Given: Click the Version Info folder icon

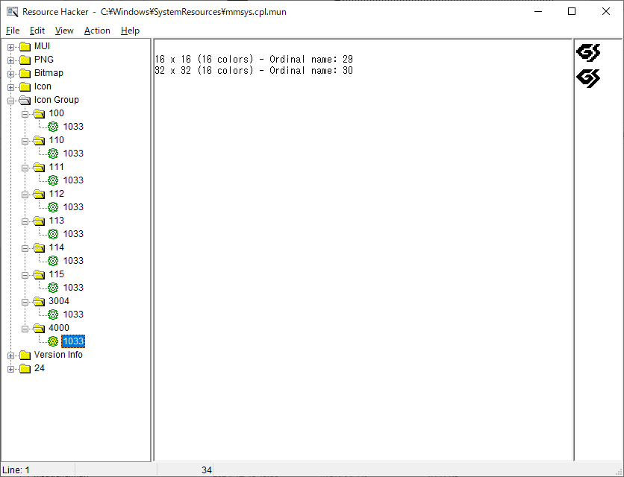Looking at the screenshot, I should pos(25,355).
